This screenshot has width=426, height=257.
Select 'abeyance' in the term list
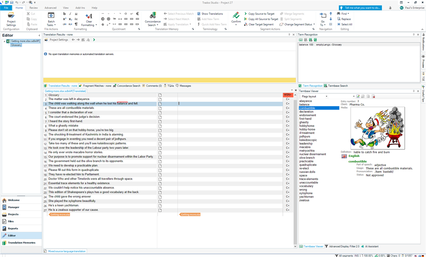pyautogui.click(x=306, y=101)
